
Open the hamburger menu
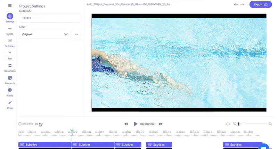(x=10, y=5)
